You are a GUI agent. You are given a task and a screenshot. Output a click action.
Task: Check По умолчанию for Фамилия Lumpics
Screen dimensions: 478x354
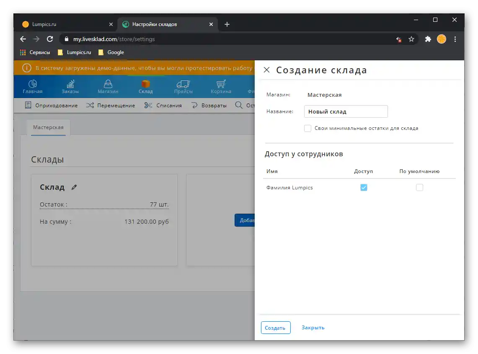(419, 187)
